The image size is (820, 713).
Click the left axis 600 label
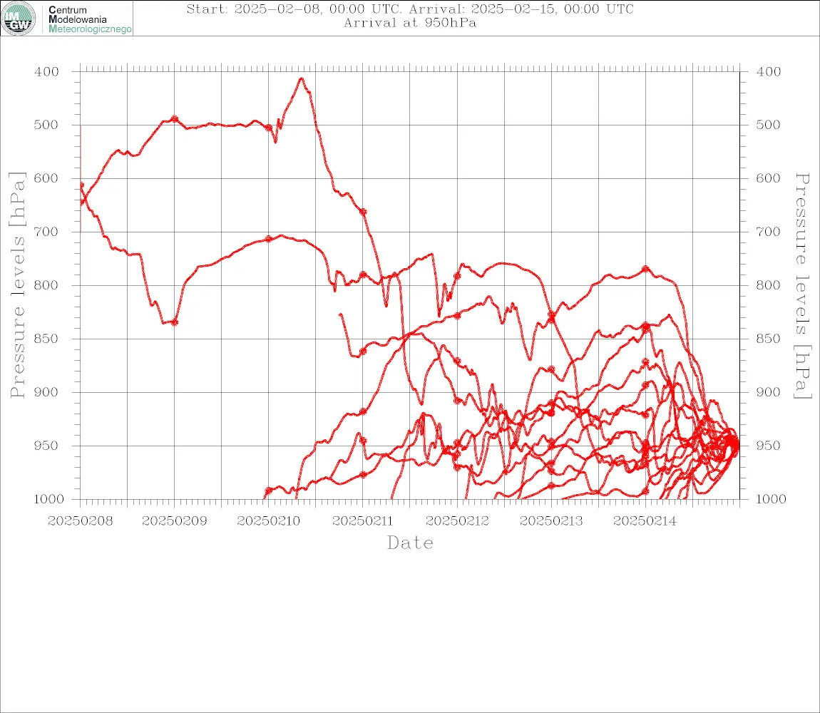(x=47, y=178)
